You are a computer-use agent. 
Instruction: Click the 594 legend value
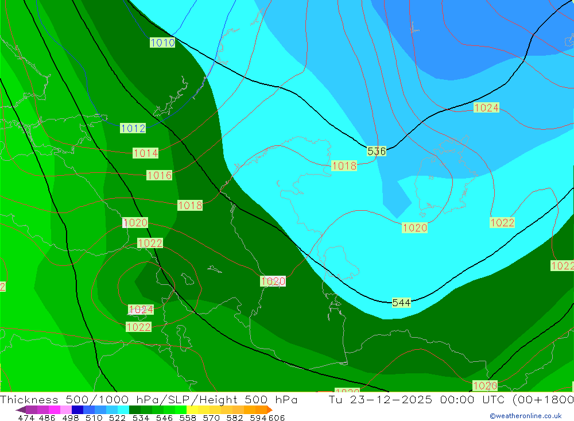258,418
